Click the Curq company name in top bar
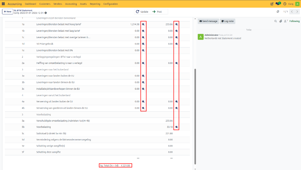301x170 pixels. (291, 4)
